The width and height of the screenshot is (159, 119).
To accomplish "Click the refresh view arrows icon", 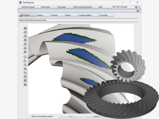I will (x=25, y=72).
